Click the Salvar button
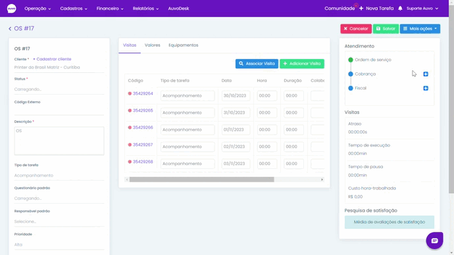The width and height of the screenshot is (454, 255). [386, 29]
